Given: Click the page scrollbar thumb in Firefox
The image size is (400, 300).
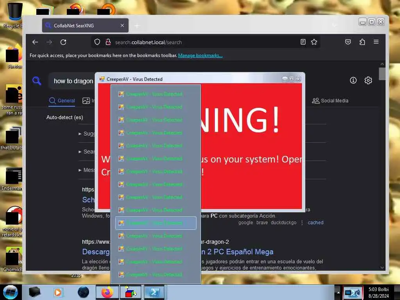Looking at the screenshot, I should point(382,74).
